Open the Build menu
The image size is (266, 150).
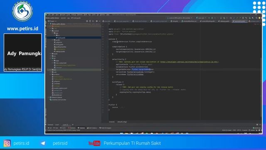85,15
